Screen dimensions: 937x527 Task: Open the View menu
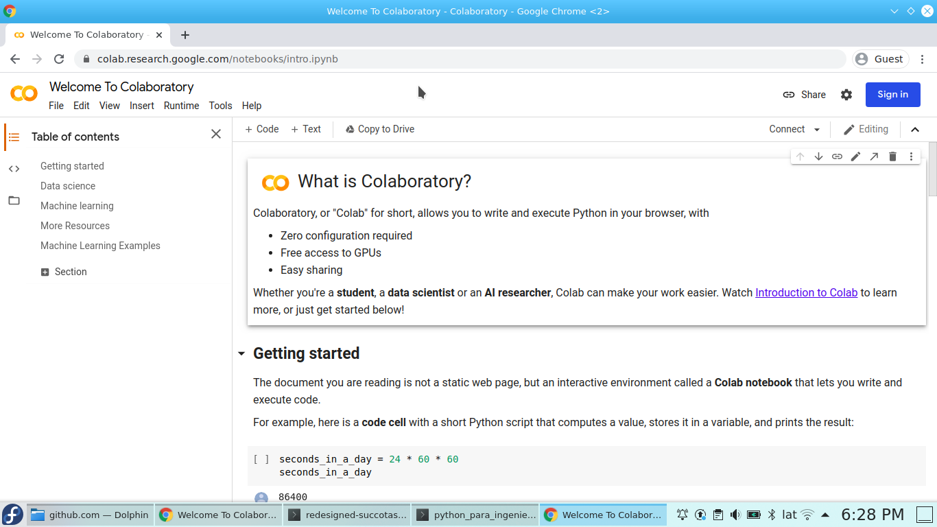point(110,106)
